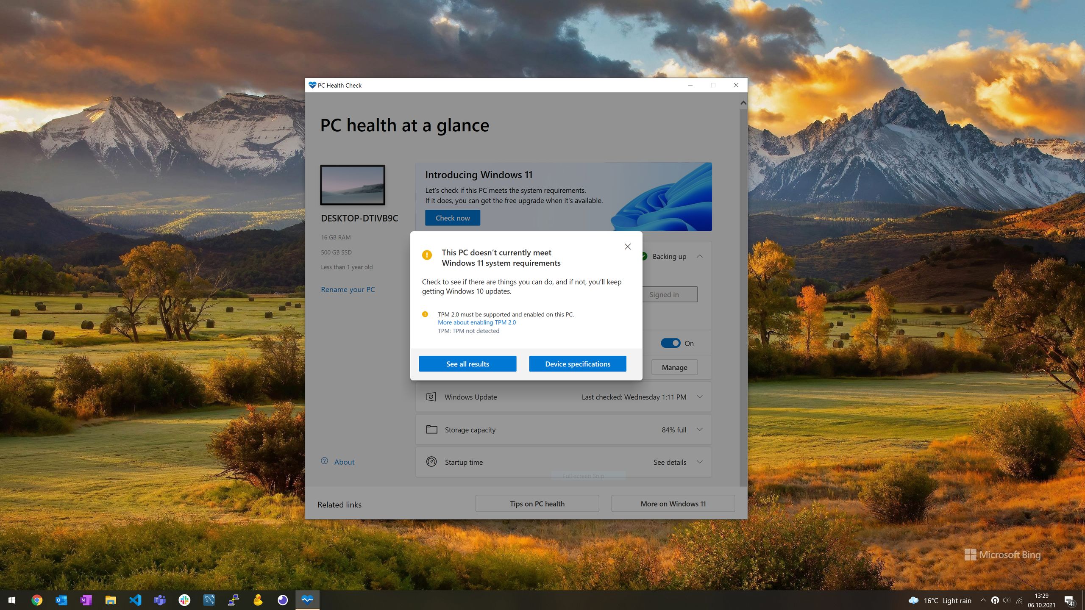The image size is (1085, 610).
Task: Expand the Startup time section
Action: click(700, 462)
